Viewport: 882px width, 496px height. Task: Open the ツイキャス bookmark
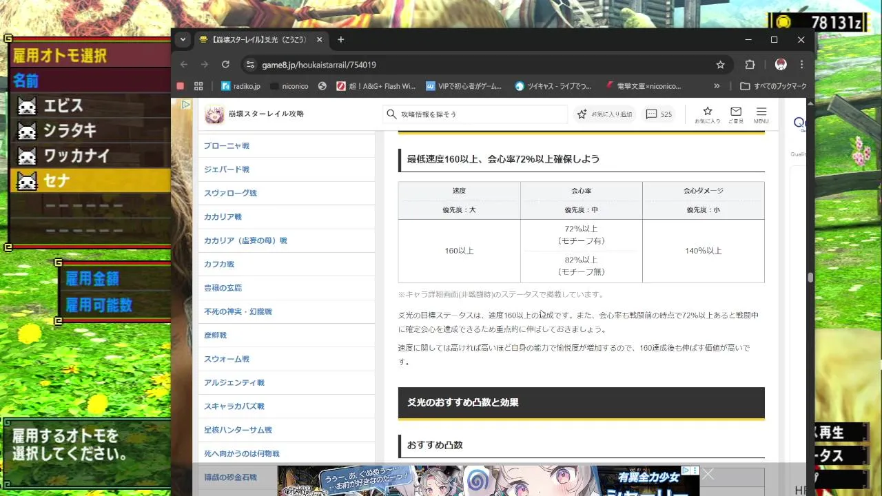(553, 86)
